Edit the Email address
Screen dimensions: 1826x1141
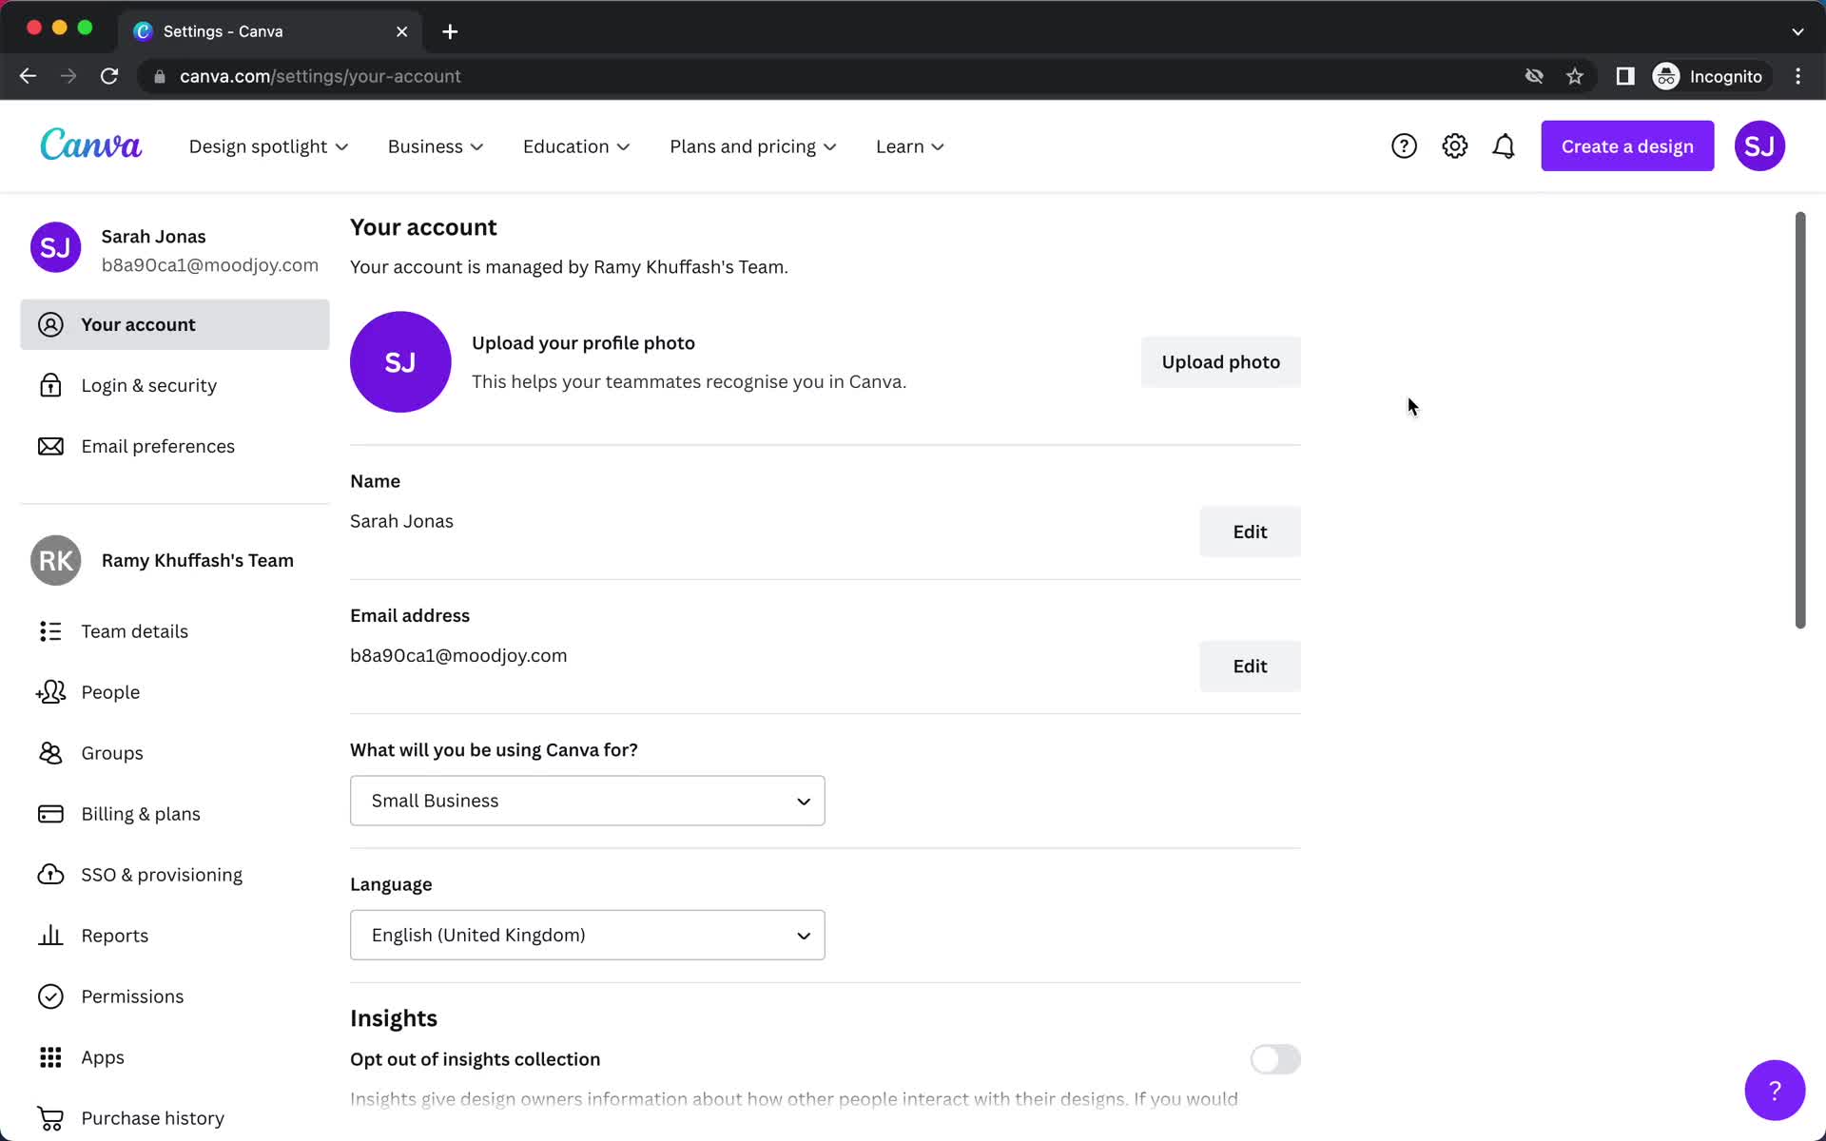click(1250, 666)
